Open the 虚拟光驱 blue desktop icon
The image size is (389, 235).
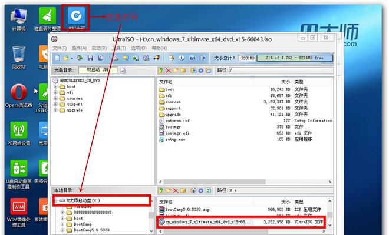76,18
